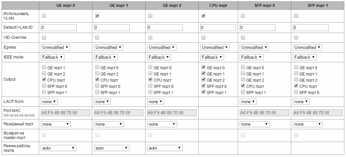Uncheck VLAN usage for GE порт 1
The width and height of the screenshot is (346, 157).
[x=97, y=16]
